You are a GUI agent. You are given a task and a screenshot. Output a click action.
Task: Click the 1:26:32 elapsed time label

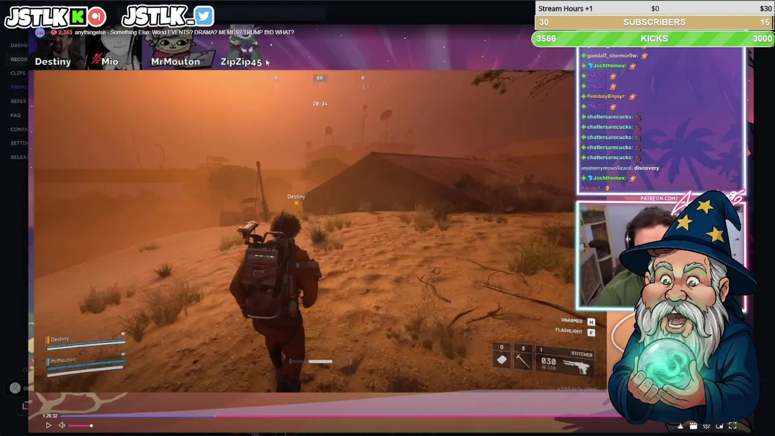pos(50,416)
